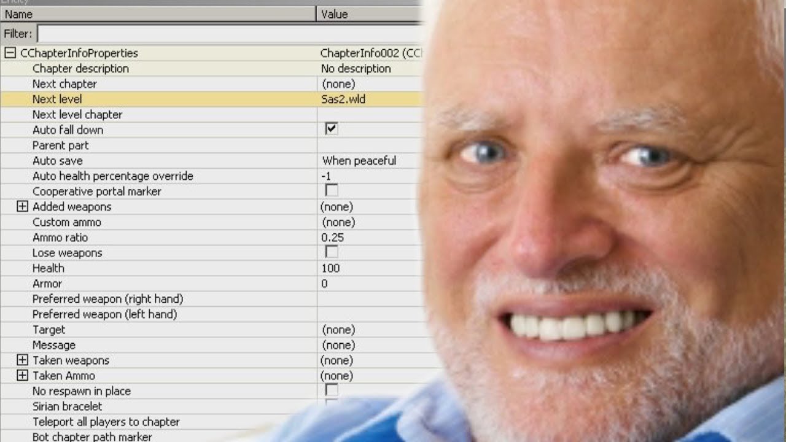Select the Auto health percentage override name
Screen dimensions: 786x442
click(x=113, y=176)
